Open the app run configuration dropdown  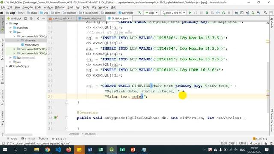(x=151, y=12)
